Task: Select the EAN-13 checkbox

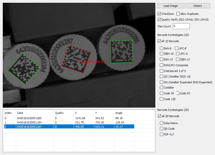Action: (161, 59)
